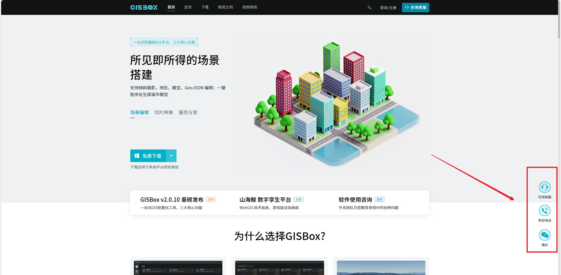Screen dimensions: 561x275
Task: Open the online customer service icon
Action: click(545, 187)
